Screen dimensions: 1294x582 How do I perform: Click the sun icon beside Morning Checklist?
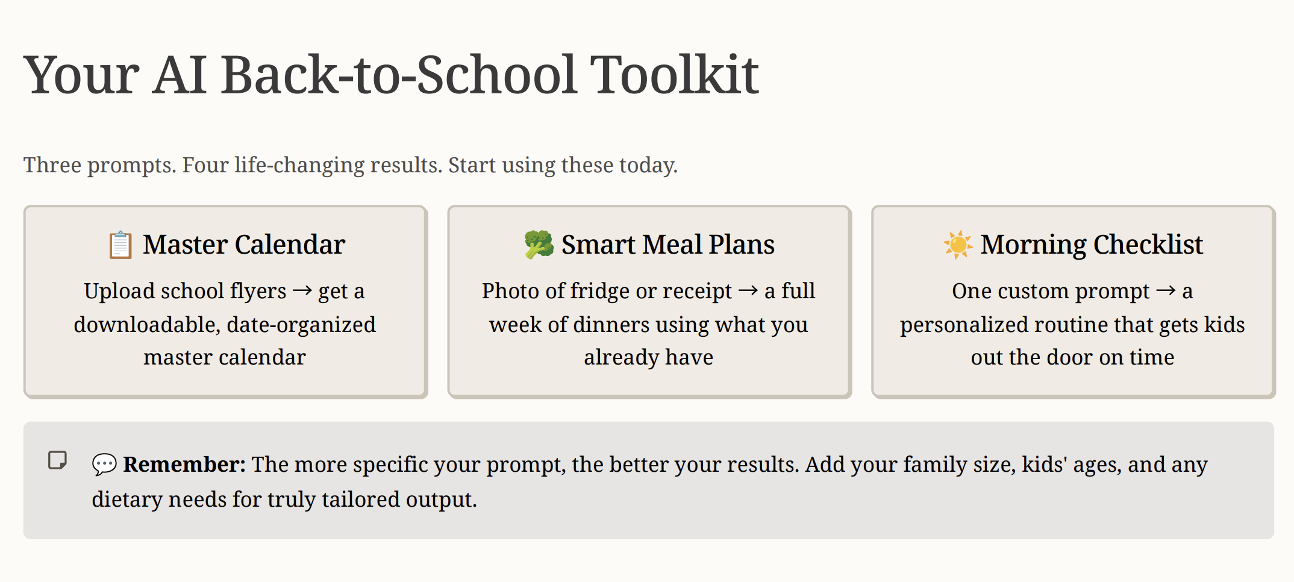(x=958, y=245)
